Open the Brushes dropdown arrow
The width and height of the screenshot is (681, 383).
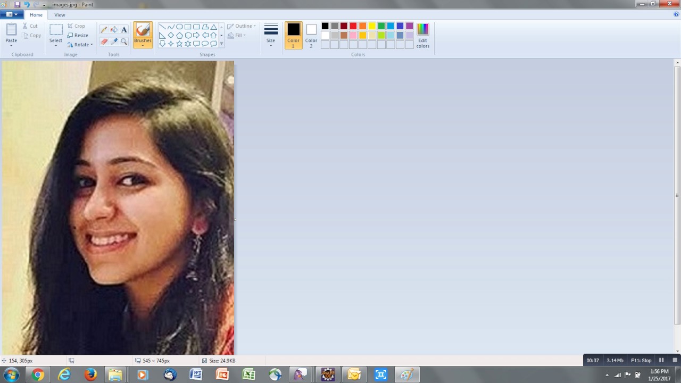143,45
